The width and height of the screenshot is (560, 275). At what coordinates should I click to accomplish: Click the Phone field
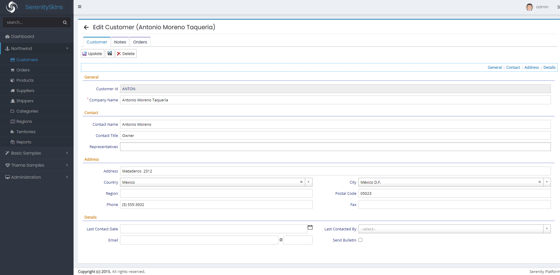pos(216,204)
